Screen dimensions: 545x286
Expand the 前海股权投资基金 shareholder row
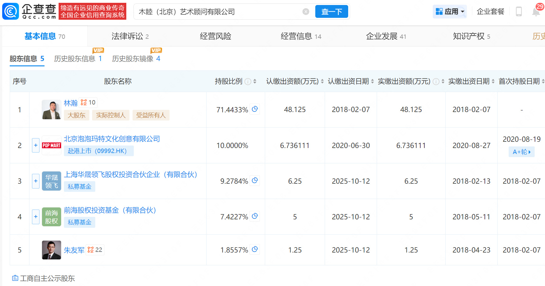pos(36,217)
